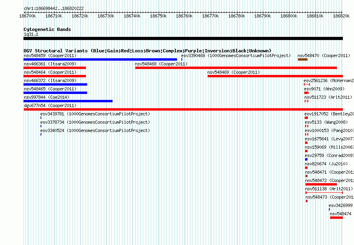Image resolution: width=354 pixels, height=245 pixels.
Task: Open the nsv548470 (Cooper2011) label
Action: (x=324, y=56)
